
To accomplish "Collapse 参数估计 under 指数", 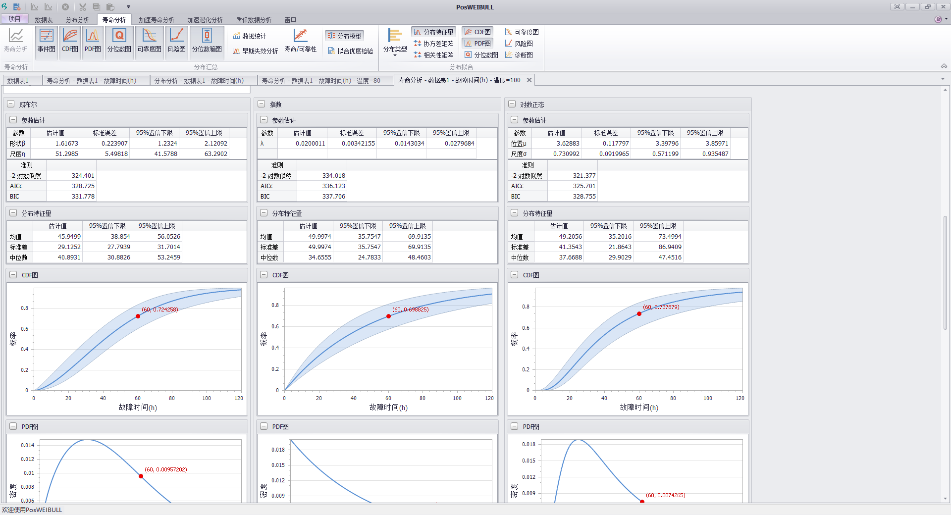I will tap(264, 120).
